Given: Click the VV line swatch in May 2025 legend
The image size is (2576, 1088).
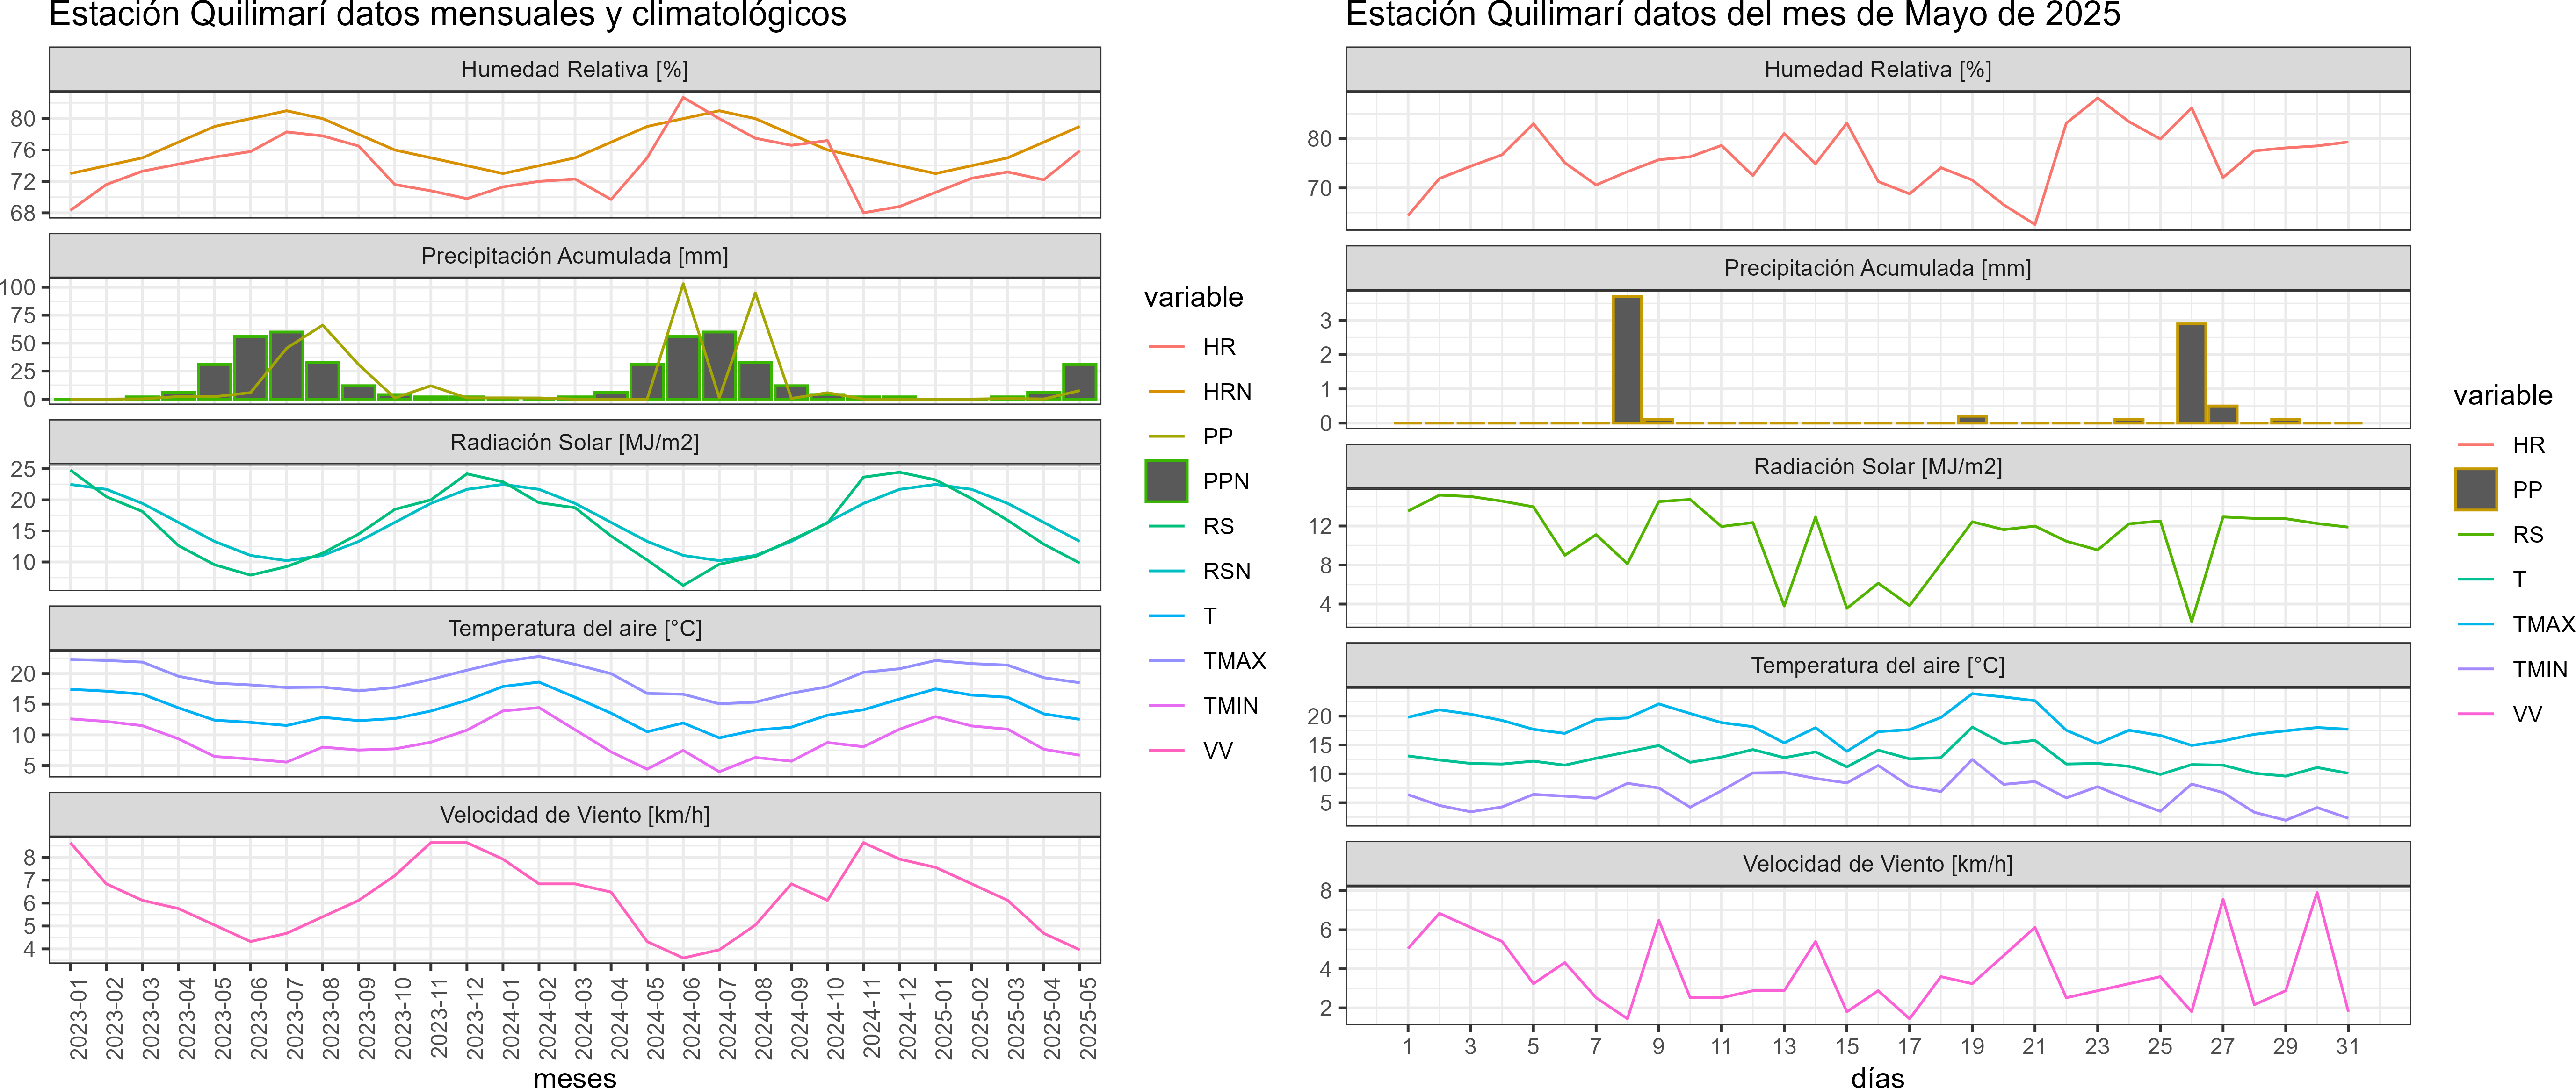Looking at the screenshot, I should click(2476, 714).
